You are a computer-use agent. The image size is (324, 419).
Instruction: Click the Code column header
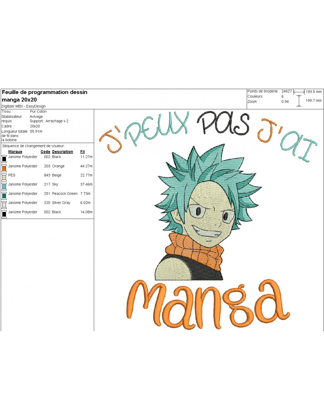[45, 152]
